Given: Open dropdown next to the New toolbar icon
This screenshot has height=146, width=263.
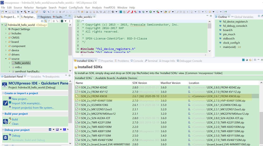Looking at the screenshot, I should coord(6,12).
